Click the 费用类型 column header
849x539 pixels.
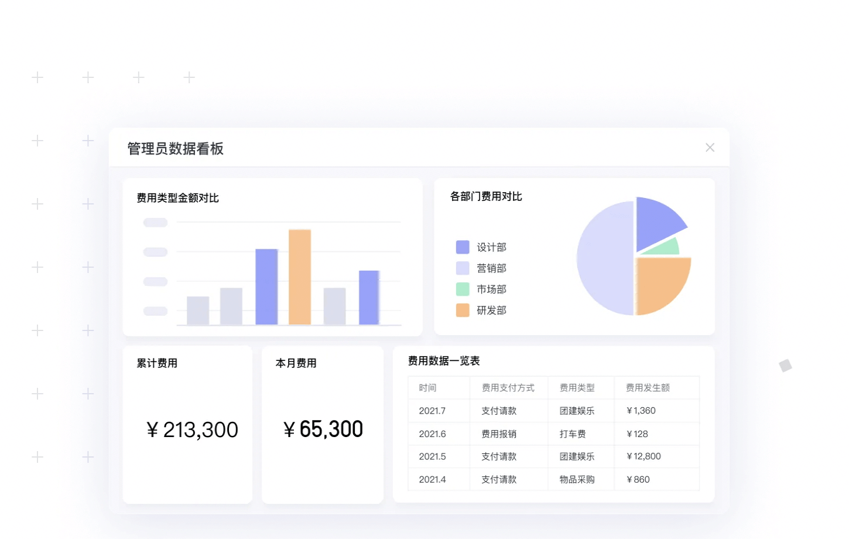577,388
